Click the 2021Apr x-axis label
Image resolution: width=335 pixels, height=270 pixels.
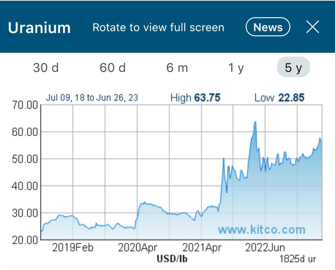pos(202,248)
